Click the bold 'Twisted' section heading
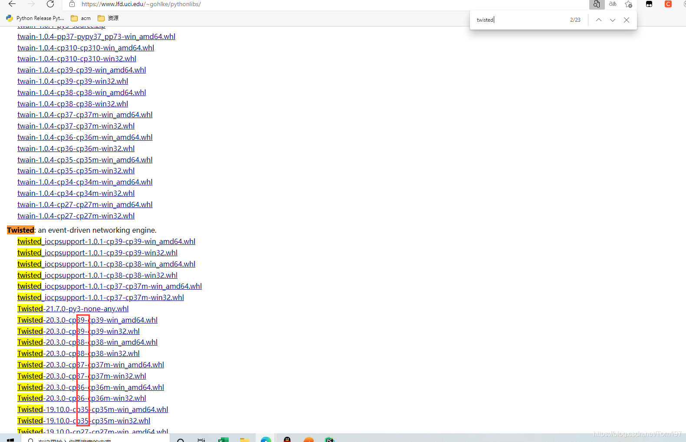 [x=20, y=230]
